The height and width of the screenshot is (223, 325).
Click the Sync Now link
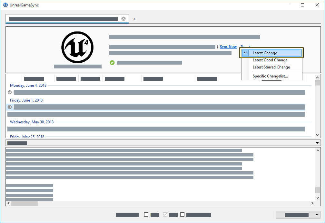click(x=228, y=47)
